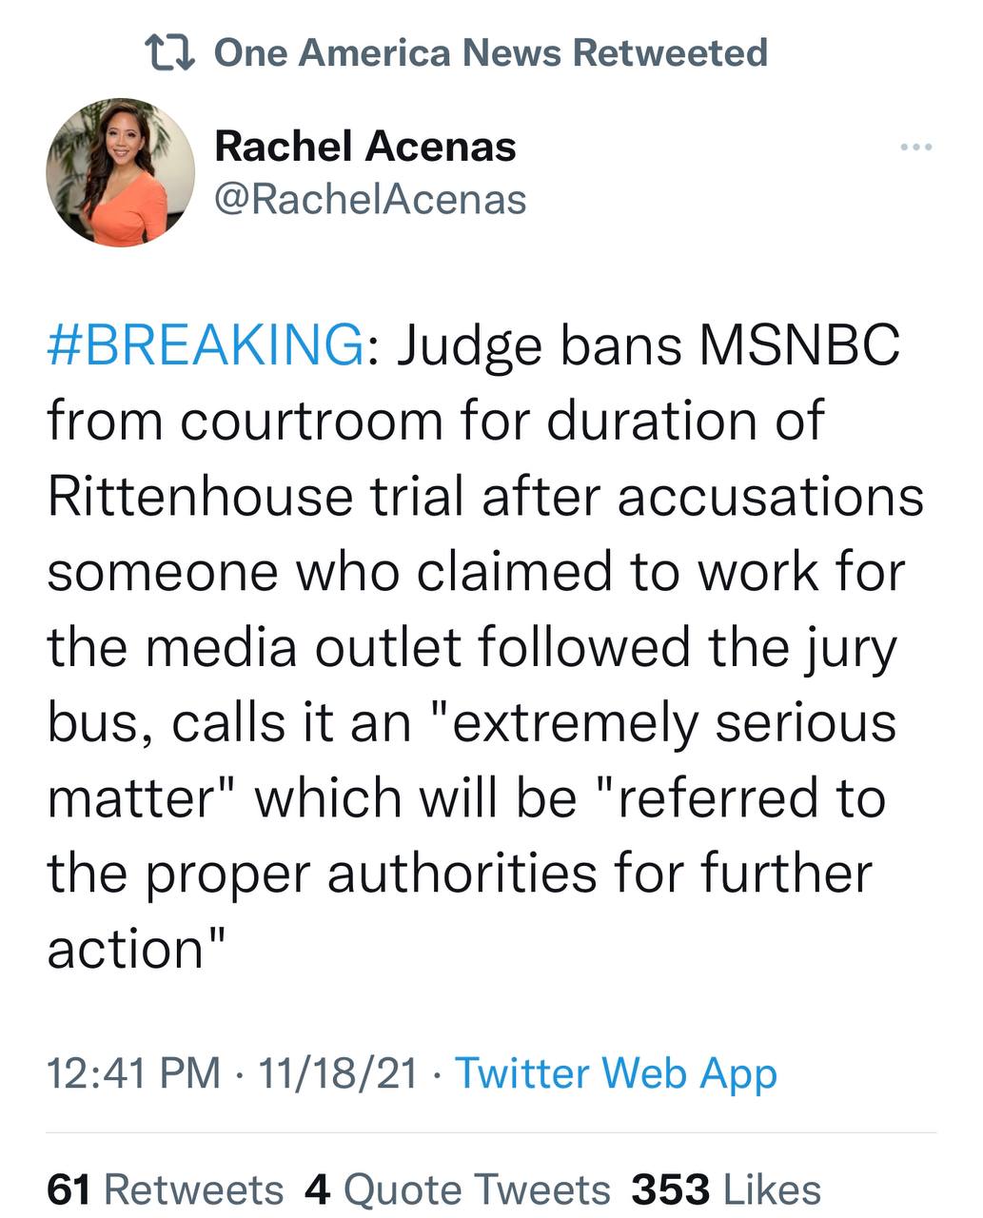Click the Rachel Acenas display name
Image resolution: width=983 pixels, height=1218 pixels.
[365, 147]
